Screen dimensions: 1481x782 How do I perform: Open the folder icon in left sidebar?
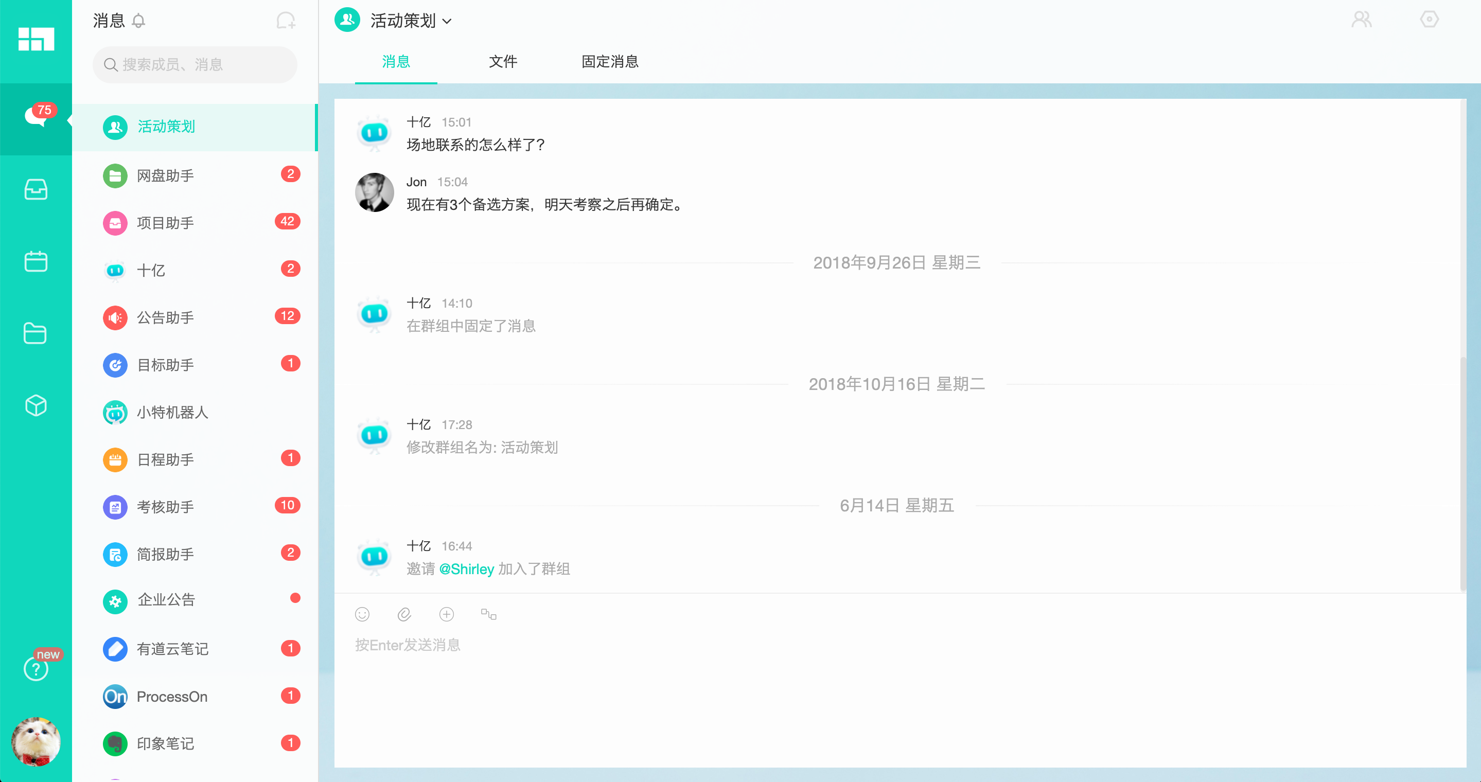(x=36, y=333)
